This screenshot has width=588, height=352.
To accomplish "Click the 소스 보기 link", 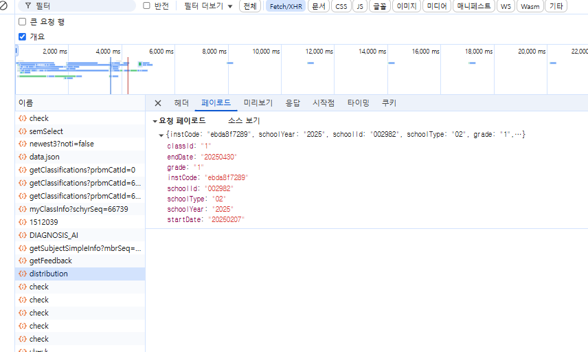I will pyautogui.click(x=244, y=120).
